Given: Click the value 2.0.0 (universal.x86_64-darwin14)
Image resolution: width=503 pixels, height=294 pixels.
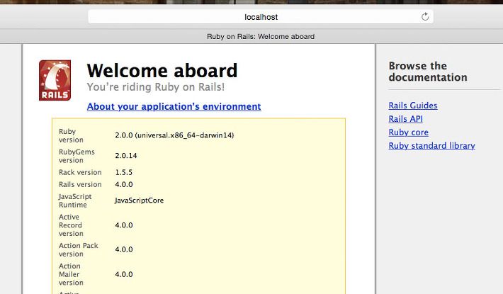Looking at the screenshot, I should point(174,135).
